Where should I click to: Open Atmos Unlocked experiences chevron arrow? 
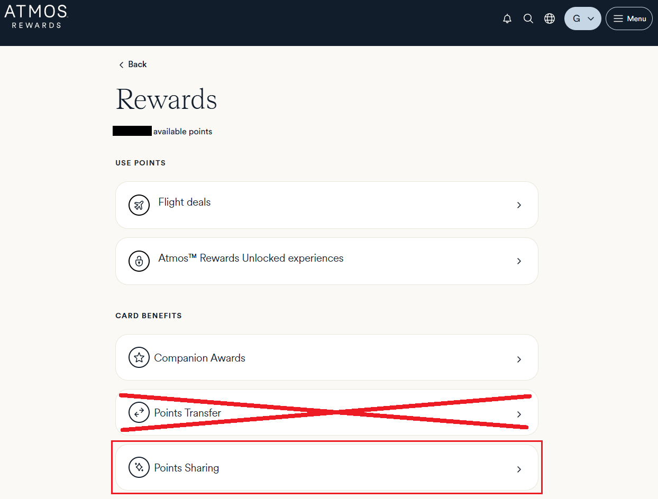[519, 261]
